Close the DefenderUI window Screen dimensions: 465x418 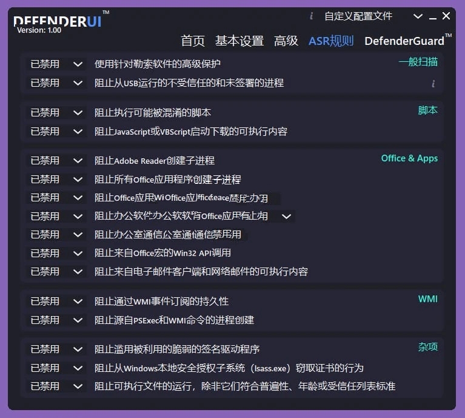(x=446, y=16)
